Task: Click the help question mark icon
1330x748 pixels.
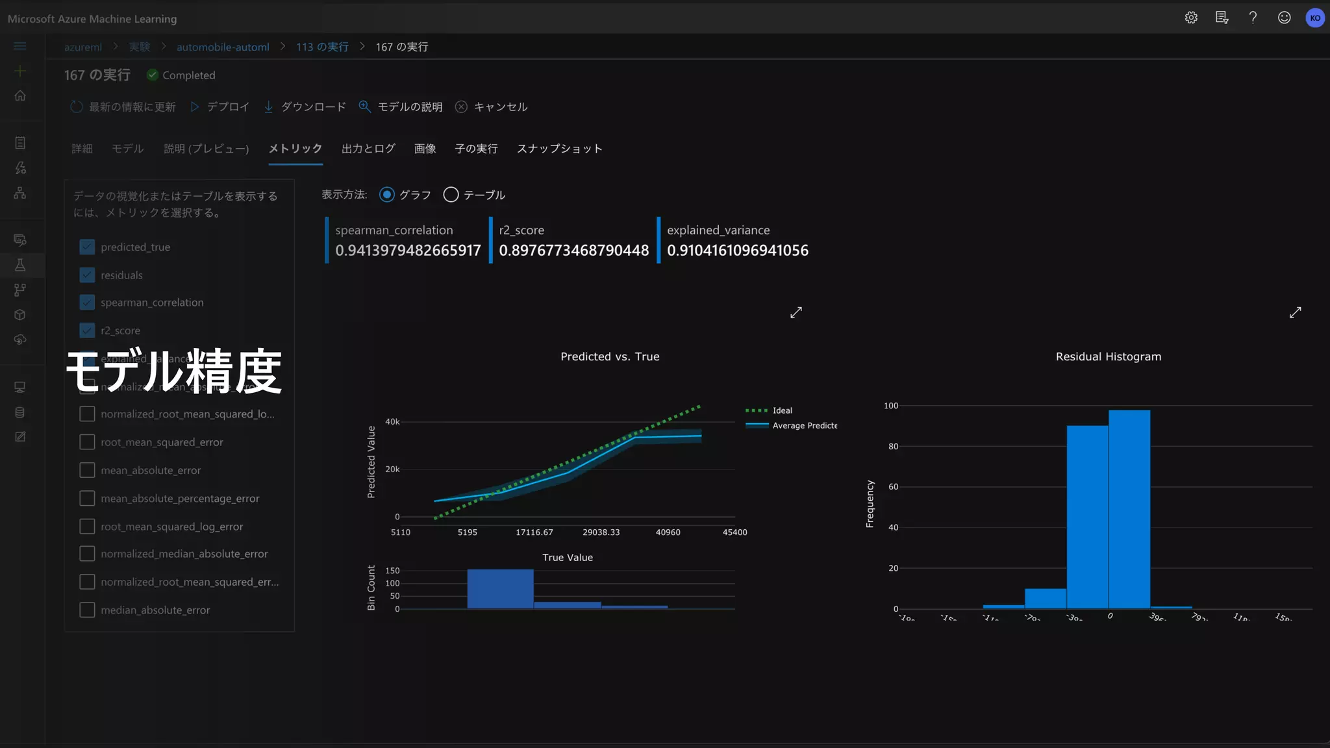Action: pos(1253,18)
